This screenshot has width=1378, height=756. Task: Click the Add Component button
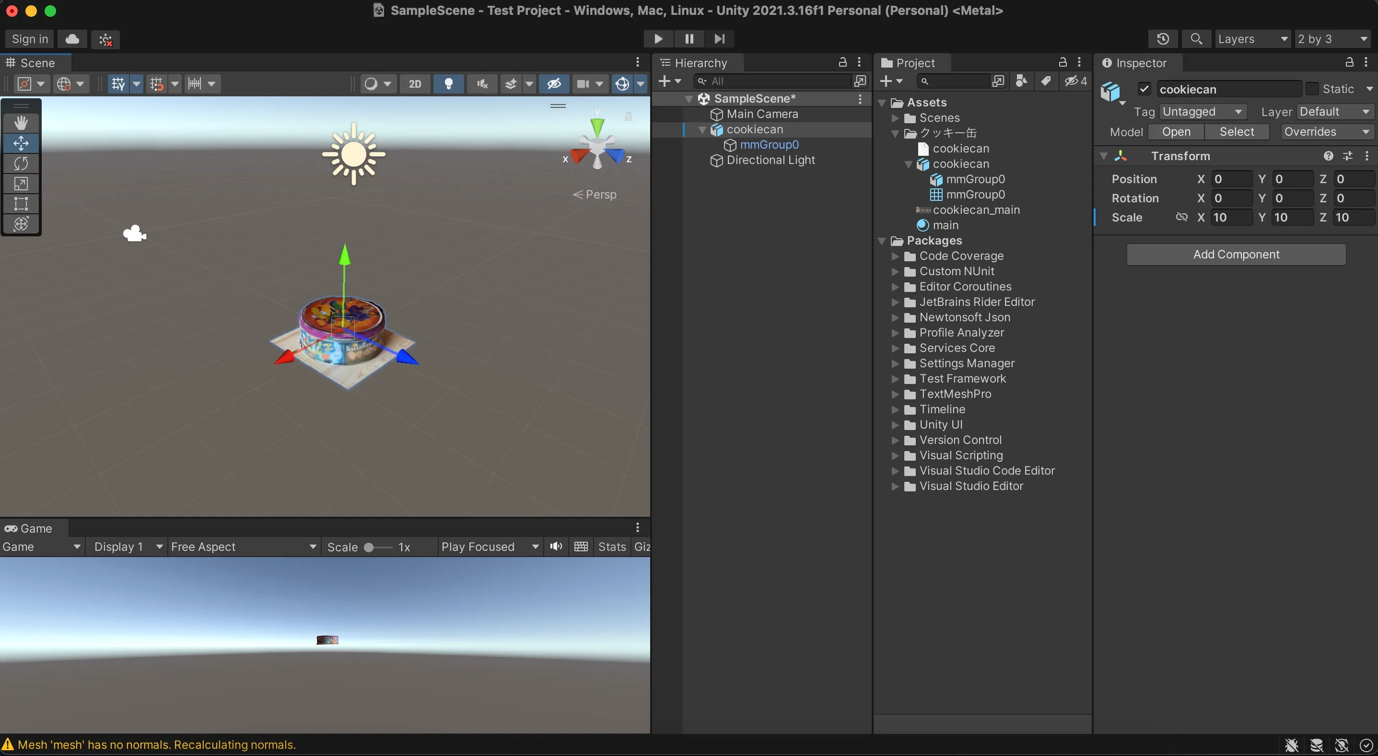pyautogui.click(x=1236, y=255)
